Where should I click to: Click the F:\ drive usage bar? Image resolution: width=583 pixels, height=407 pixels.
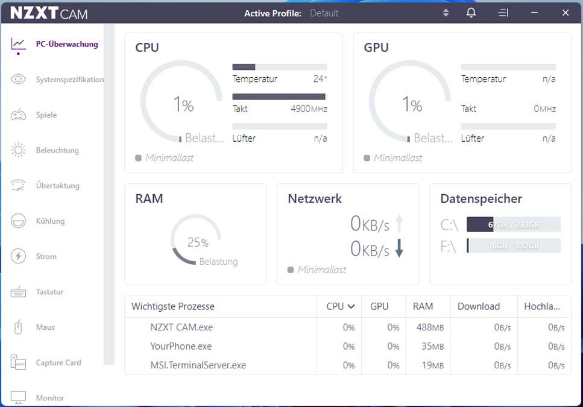click(x=514, y=245)
